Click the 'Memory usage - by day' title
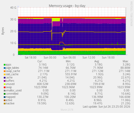 (67, 6)
